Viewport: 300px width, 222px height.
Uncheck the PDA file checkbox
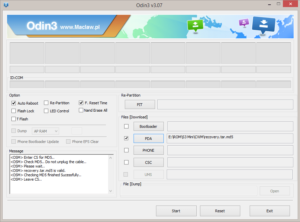pos(126,138)
